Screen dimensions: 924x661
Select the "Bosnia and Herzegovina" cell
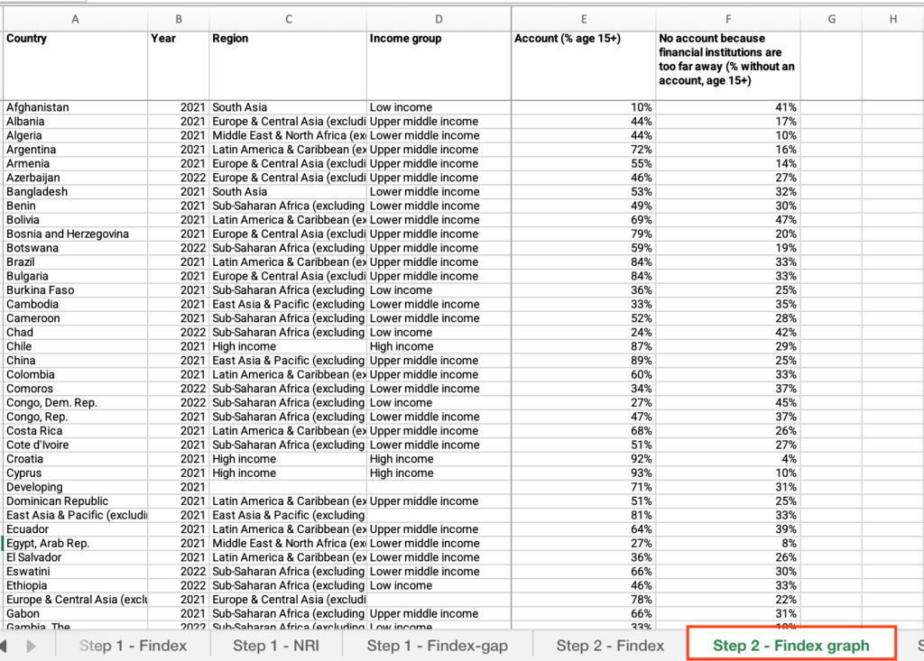76,234
